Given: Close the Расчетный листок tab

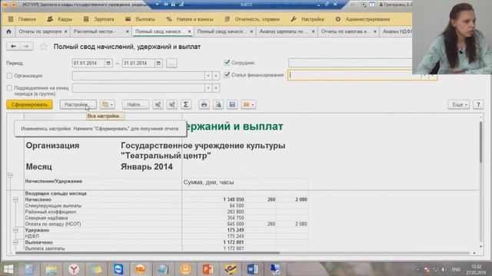Looking at the screenshot, I should [x=128, y=31].
